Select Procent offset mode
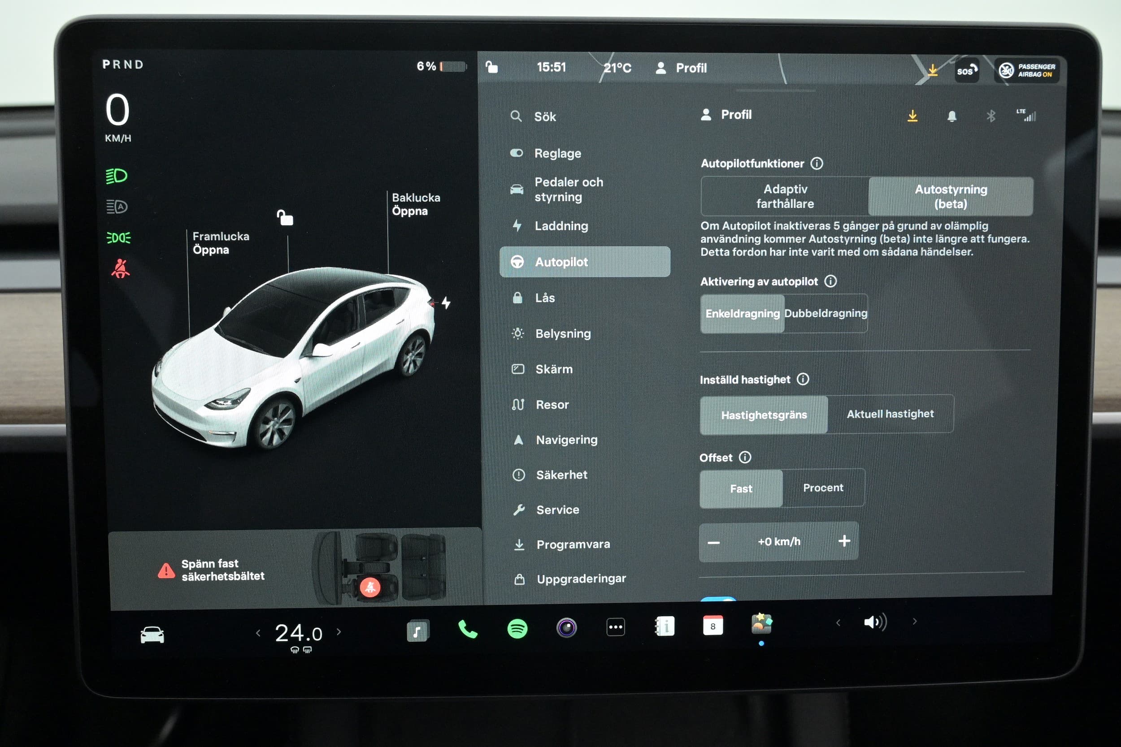1121x747 pixels. pyautogui.click(x=823, y=488)
